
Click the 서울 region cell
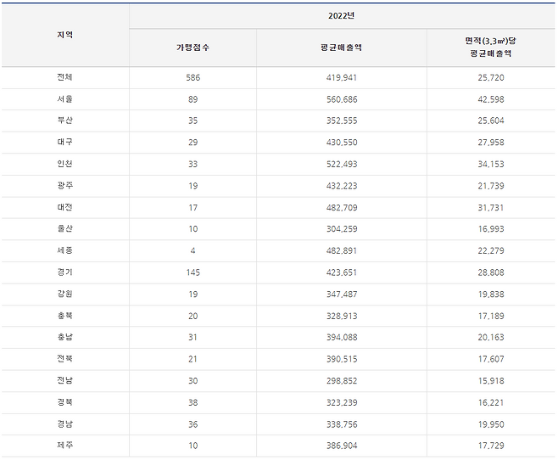64,99
